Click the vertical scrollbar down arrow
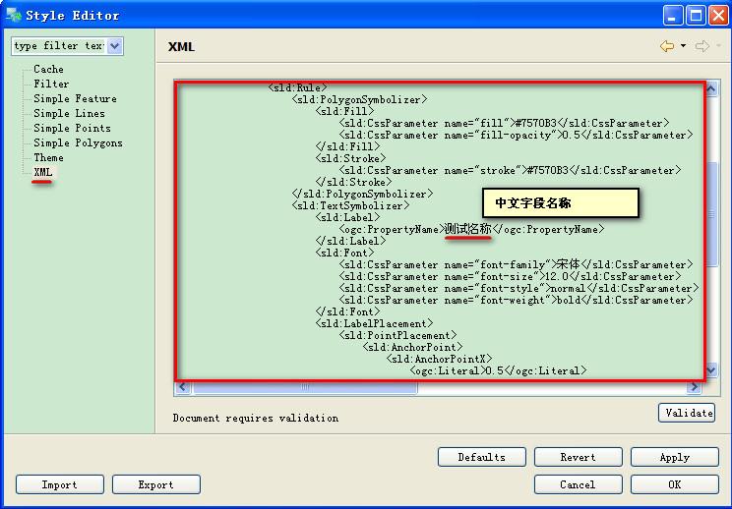The height and width of the screenshot is (509, 732). pos(712,370)
